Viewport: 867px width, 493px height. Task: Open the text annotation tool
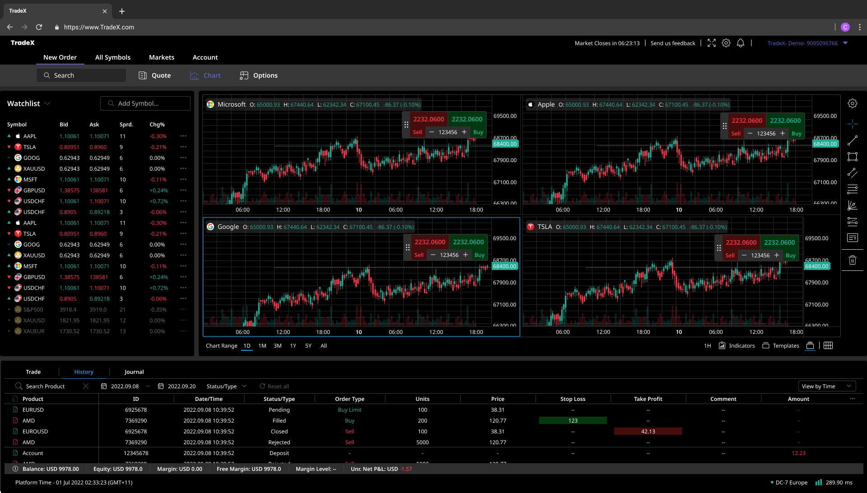tap(853, 237)
